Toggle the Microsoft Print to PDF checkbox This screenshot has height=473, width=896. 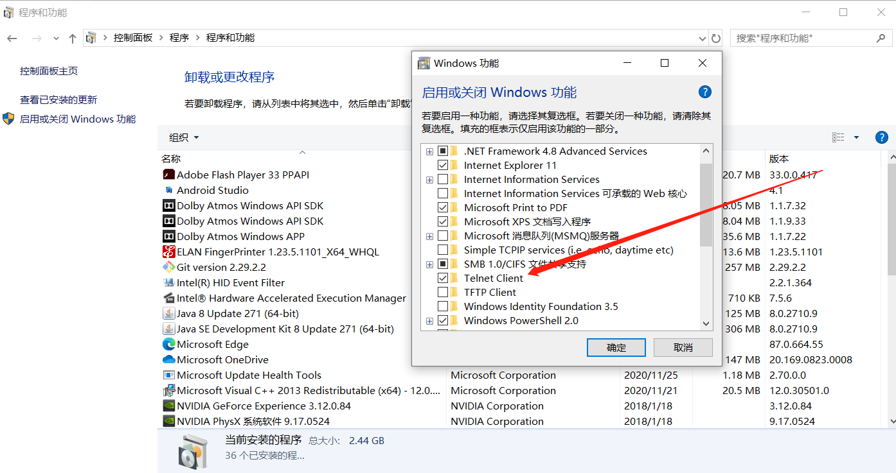(443, 208)
